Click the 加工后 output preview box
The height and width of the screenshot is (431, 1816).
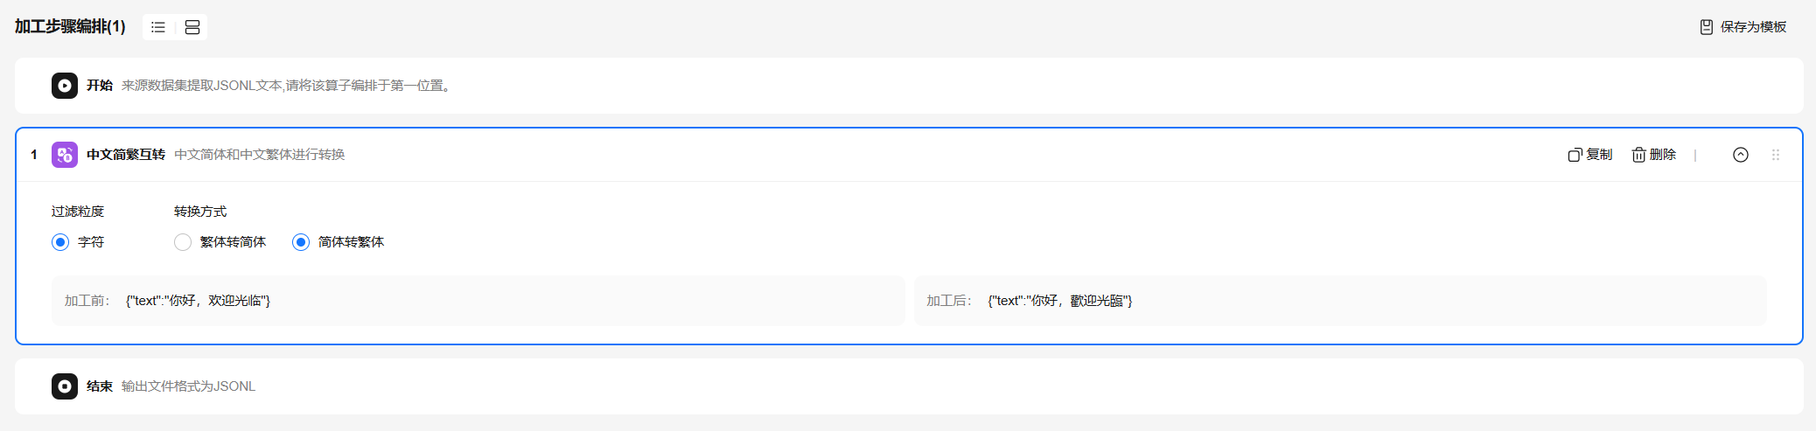[x=1340, y=301]
